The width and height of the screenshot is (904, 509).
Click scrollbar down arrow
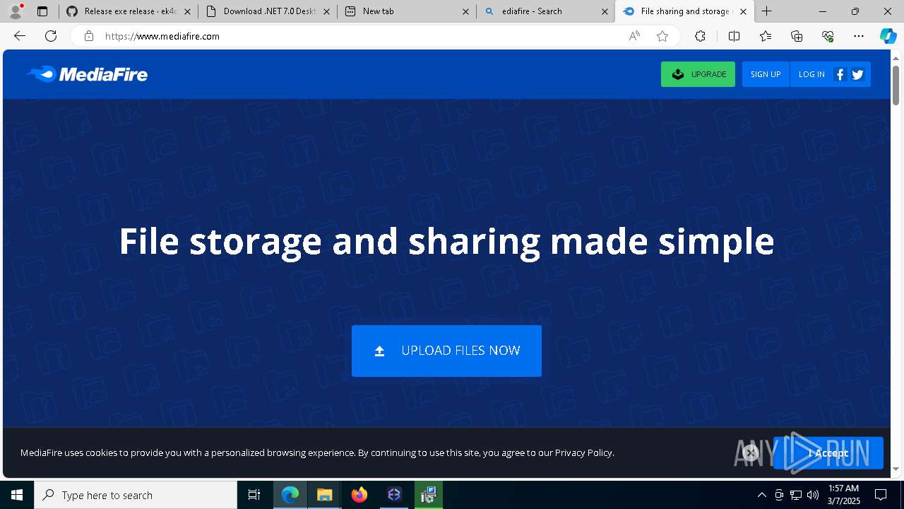pos(896,469)
